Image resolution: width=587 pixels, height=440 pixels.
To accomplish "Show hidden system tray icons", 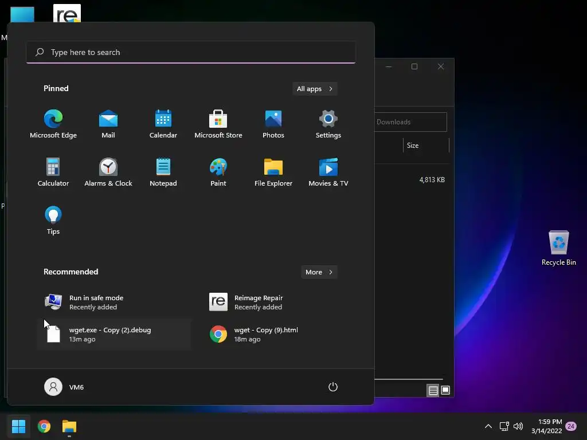I will pyautogui.click(x=488, y=426).
